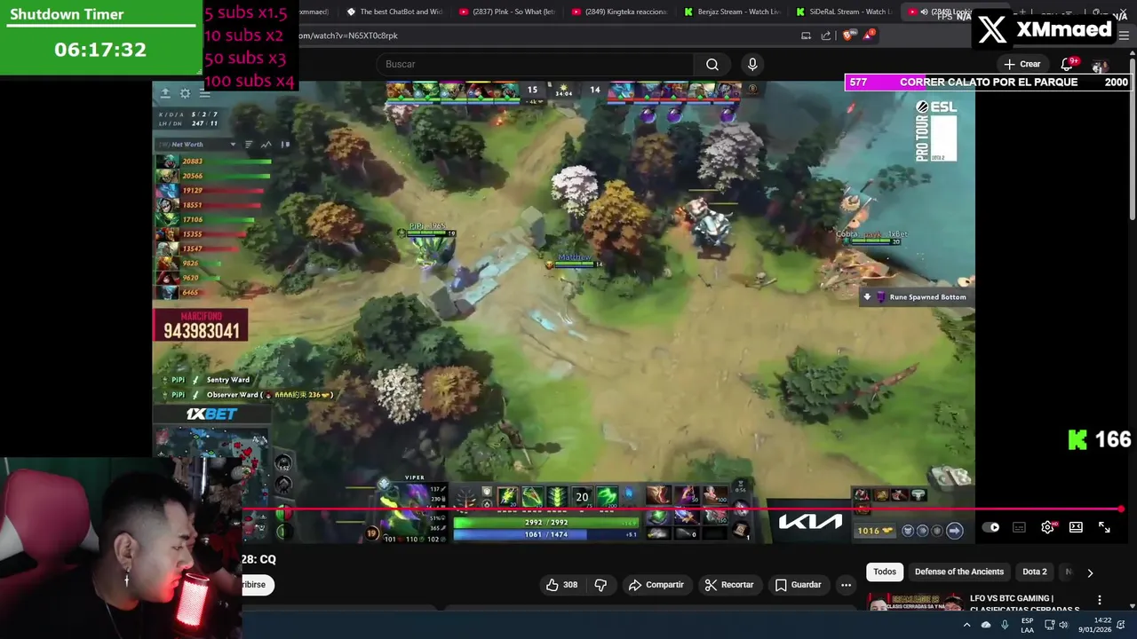Click the Suscribirse button beside channel
The image size is (1137, 639).
tap(257, 585)
